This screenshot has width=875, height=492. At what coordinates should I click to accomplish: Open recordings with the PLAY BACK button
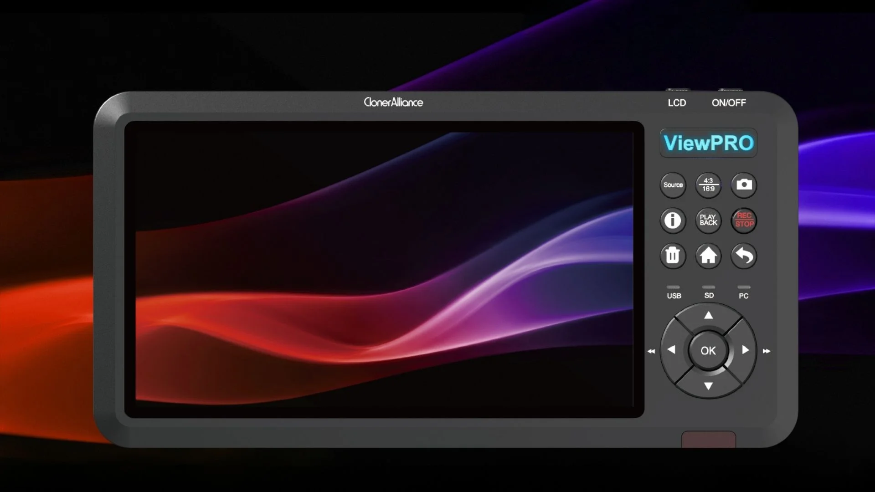point(708,220)
